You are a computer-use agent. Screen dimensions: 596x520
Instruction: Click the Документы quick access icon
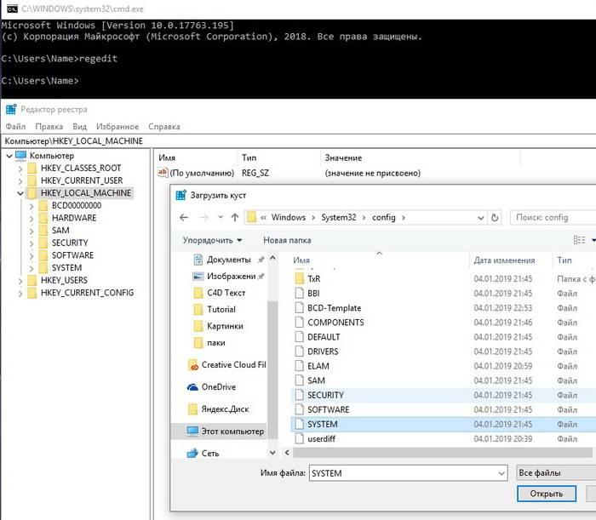click(x=198, y=260)
